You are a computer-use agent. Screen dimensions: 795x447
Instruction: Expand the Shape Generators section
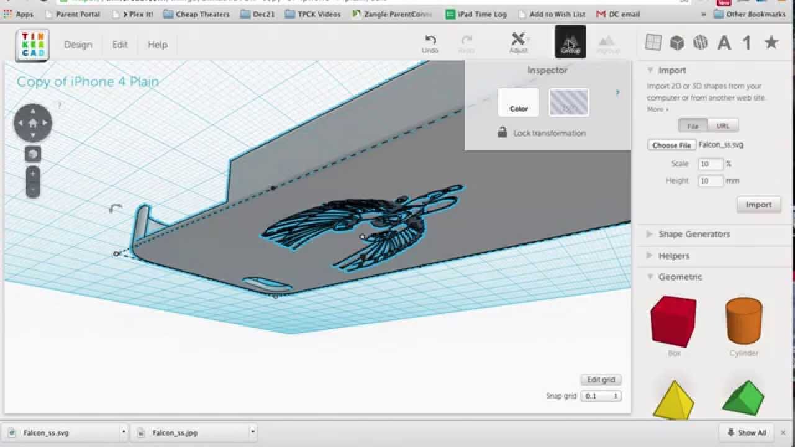coord(650,234)
